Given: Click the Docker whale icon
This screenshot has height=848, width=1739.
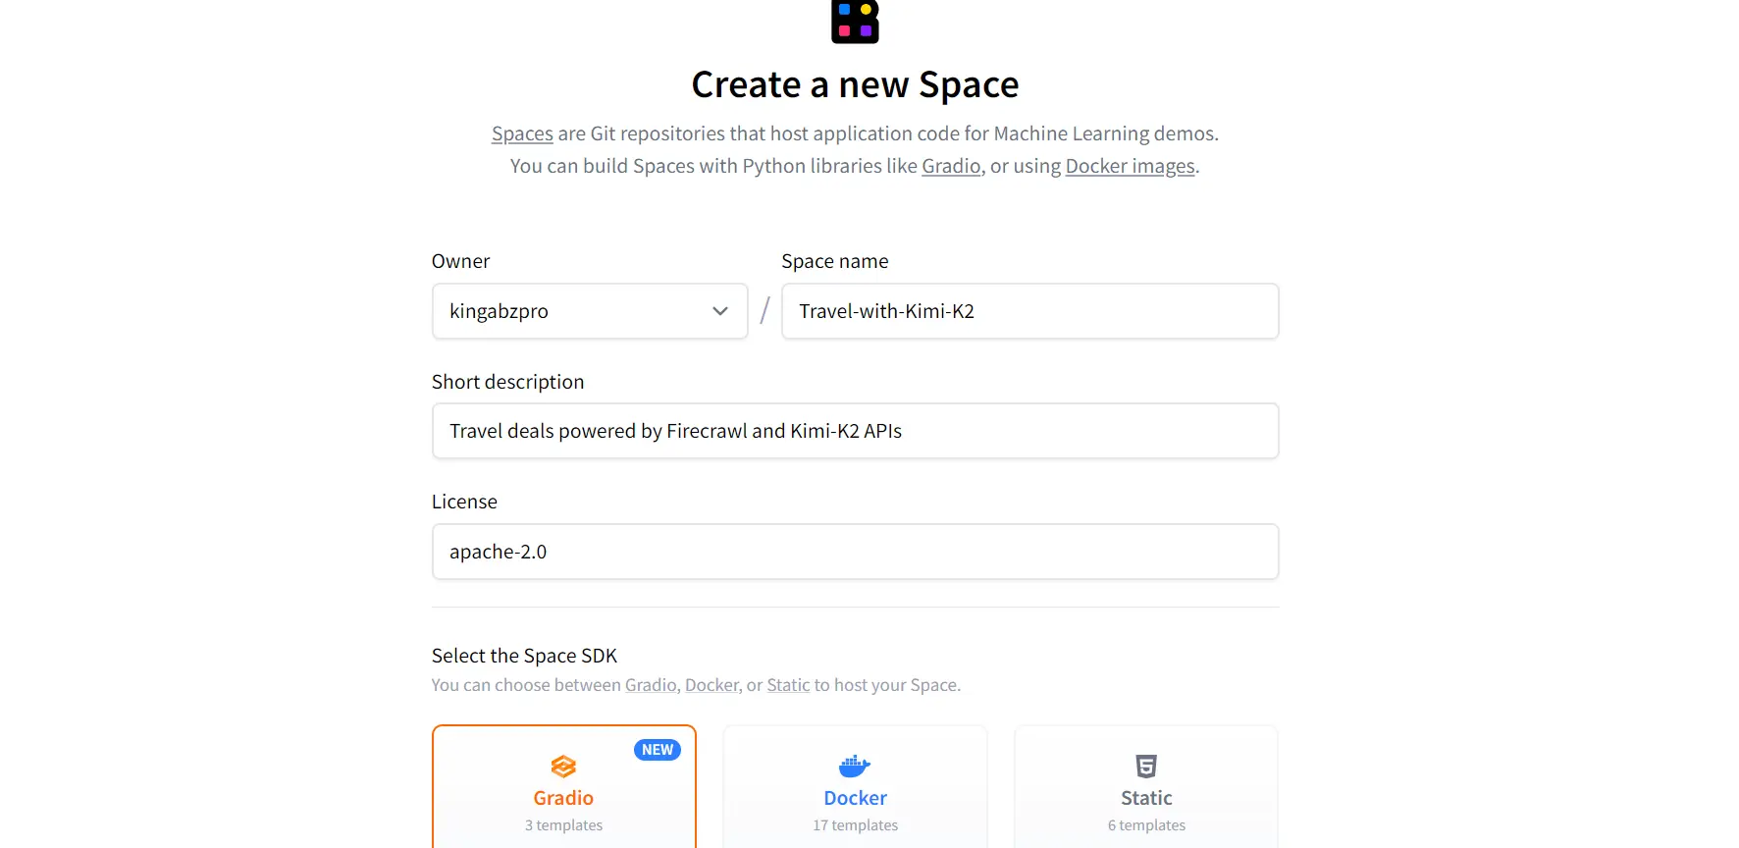Looking at the screenshot, I should [x=854, y=767].
